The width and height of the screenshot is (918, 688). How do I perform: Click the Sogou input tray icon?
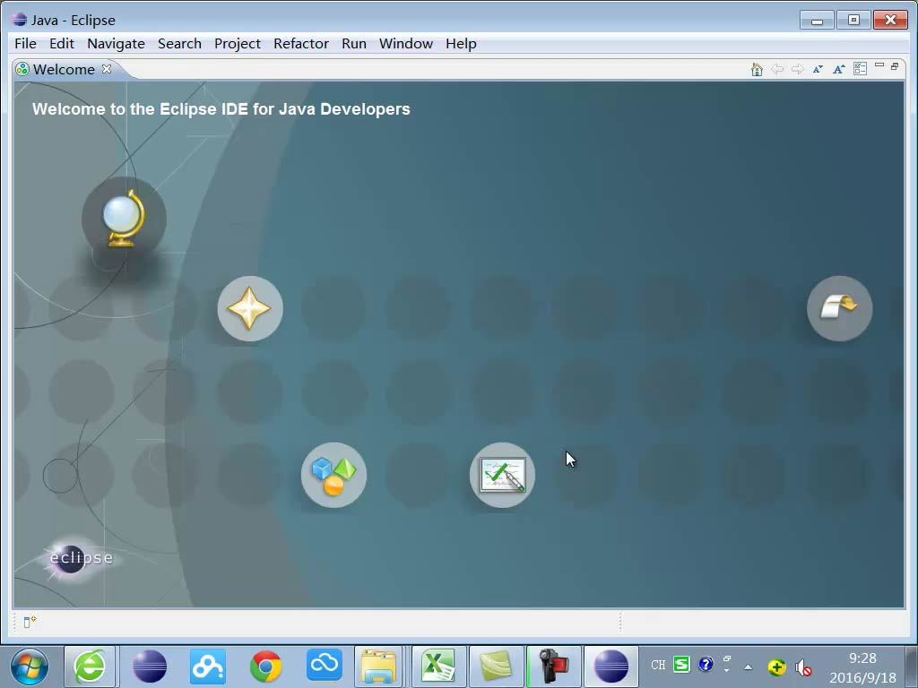click(681, 665)
